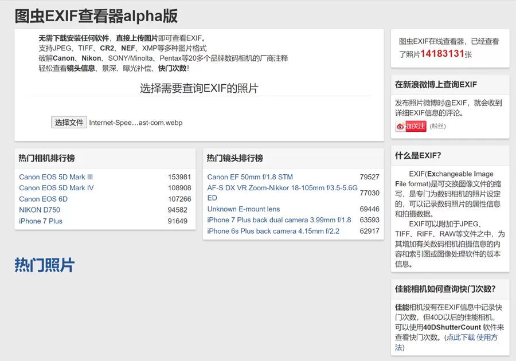The height and width of the screenshot is (361, 516).
Task: Click the photo count 14183131
Action: (x=442, y=53)
